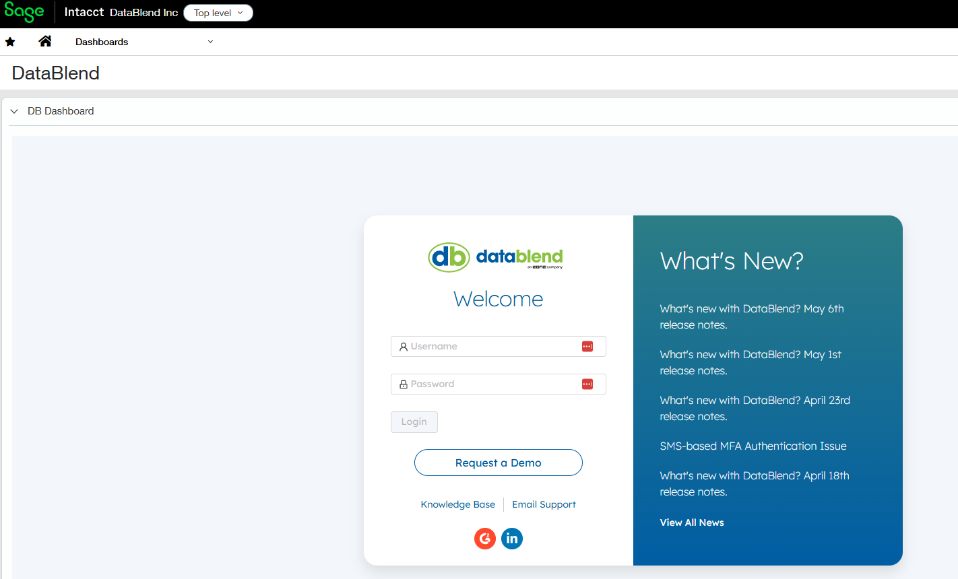Open SMS-based MFA Authentication Issue article
This screenshot has width=958, height=579.
pos(753,446)
